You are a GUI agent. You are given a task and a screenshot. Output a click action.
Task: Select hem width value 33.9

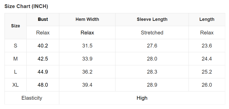coord(87,59)
